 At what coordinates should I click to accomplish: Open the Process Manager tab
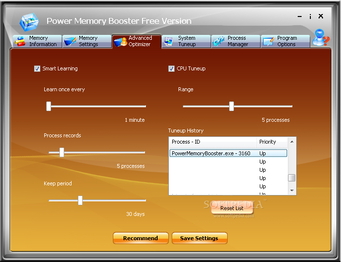236,41
